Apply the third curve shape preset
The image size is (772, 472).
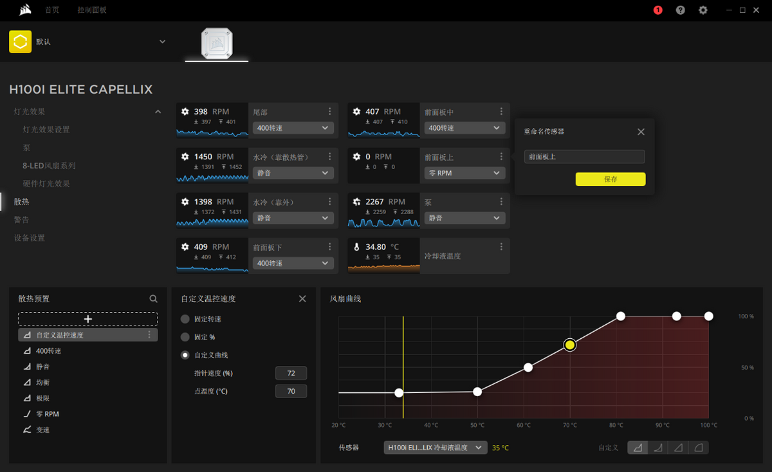[678, 448]
